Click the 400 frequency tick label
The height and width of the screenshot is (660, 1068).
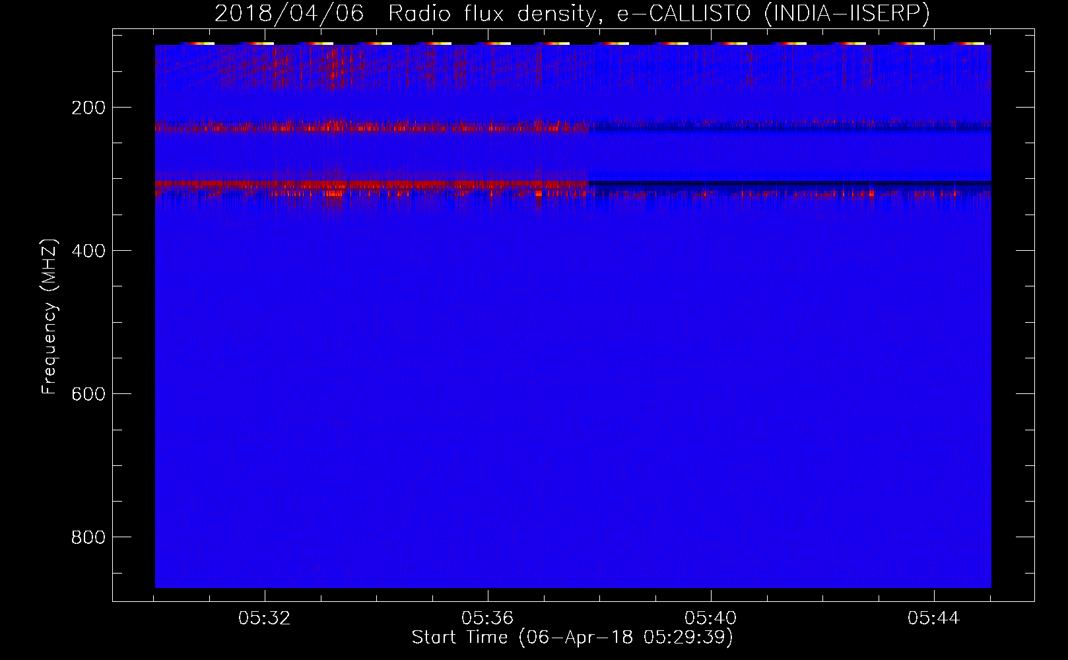click(88, 251)
